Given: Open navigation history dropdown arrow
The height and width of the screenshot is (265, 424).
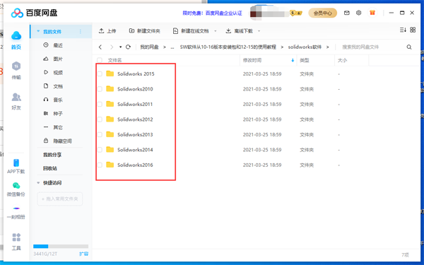Looking at the screenshot, I should tap(120, 47).
